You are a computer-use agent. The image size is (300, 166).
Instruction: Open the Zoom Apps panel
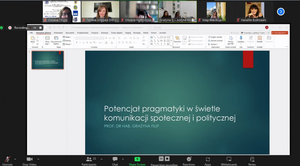pos(208,159)
